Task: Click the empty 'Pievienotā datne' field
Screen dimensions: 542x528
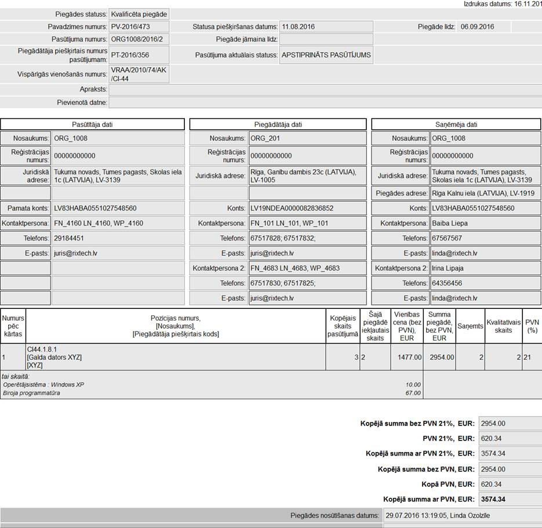Action: pos(325,103)
